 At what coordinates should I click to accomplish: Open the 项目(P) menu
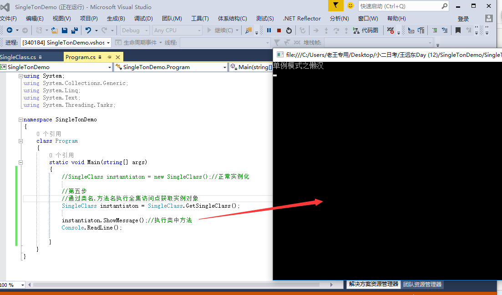tap(89, 19)
